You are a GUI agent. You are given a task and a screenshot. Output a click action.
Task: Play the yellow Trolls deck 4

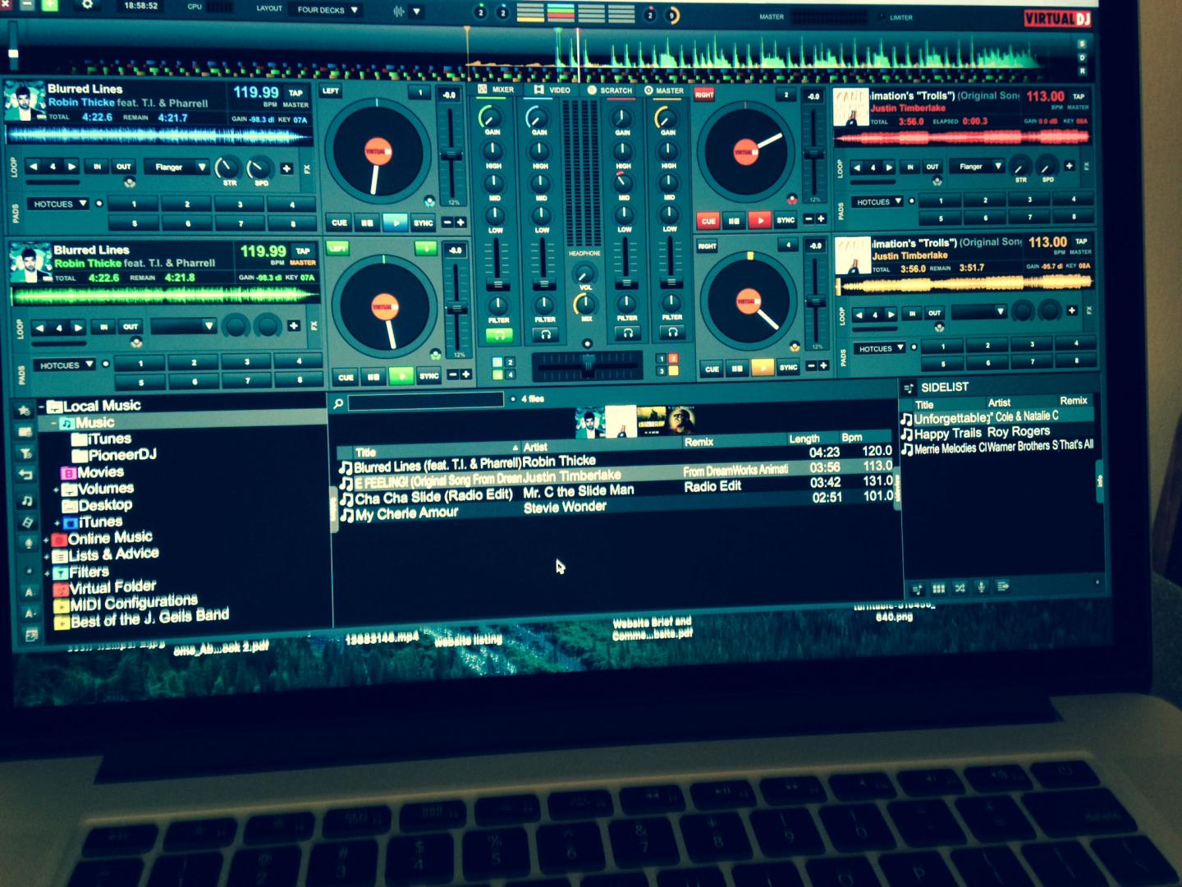(x=763, y=368)
